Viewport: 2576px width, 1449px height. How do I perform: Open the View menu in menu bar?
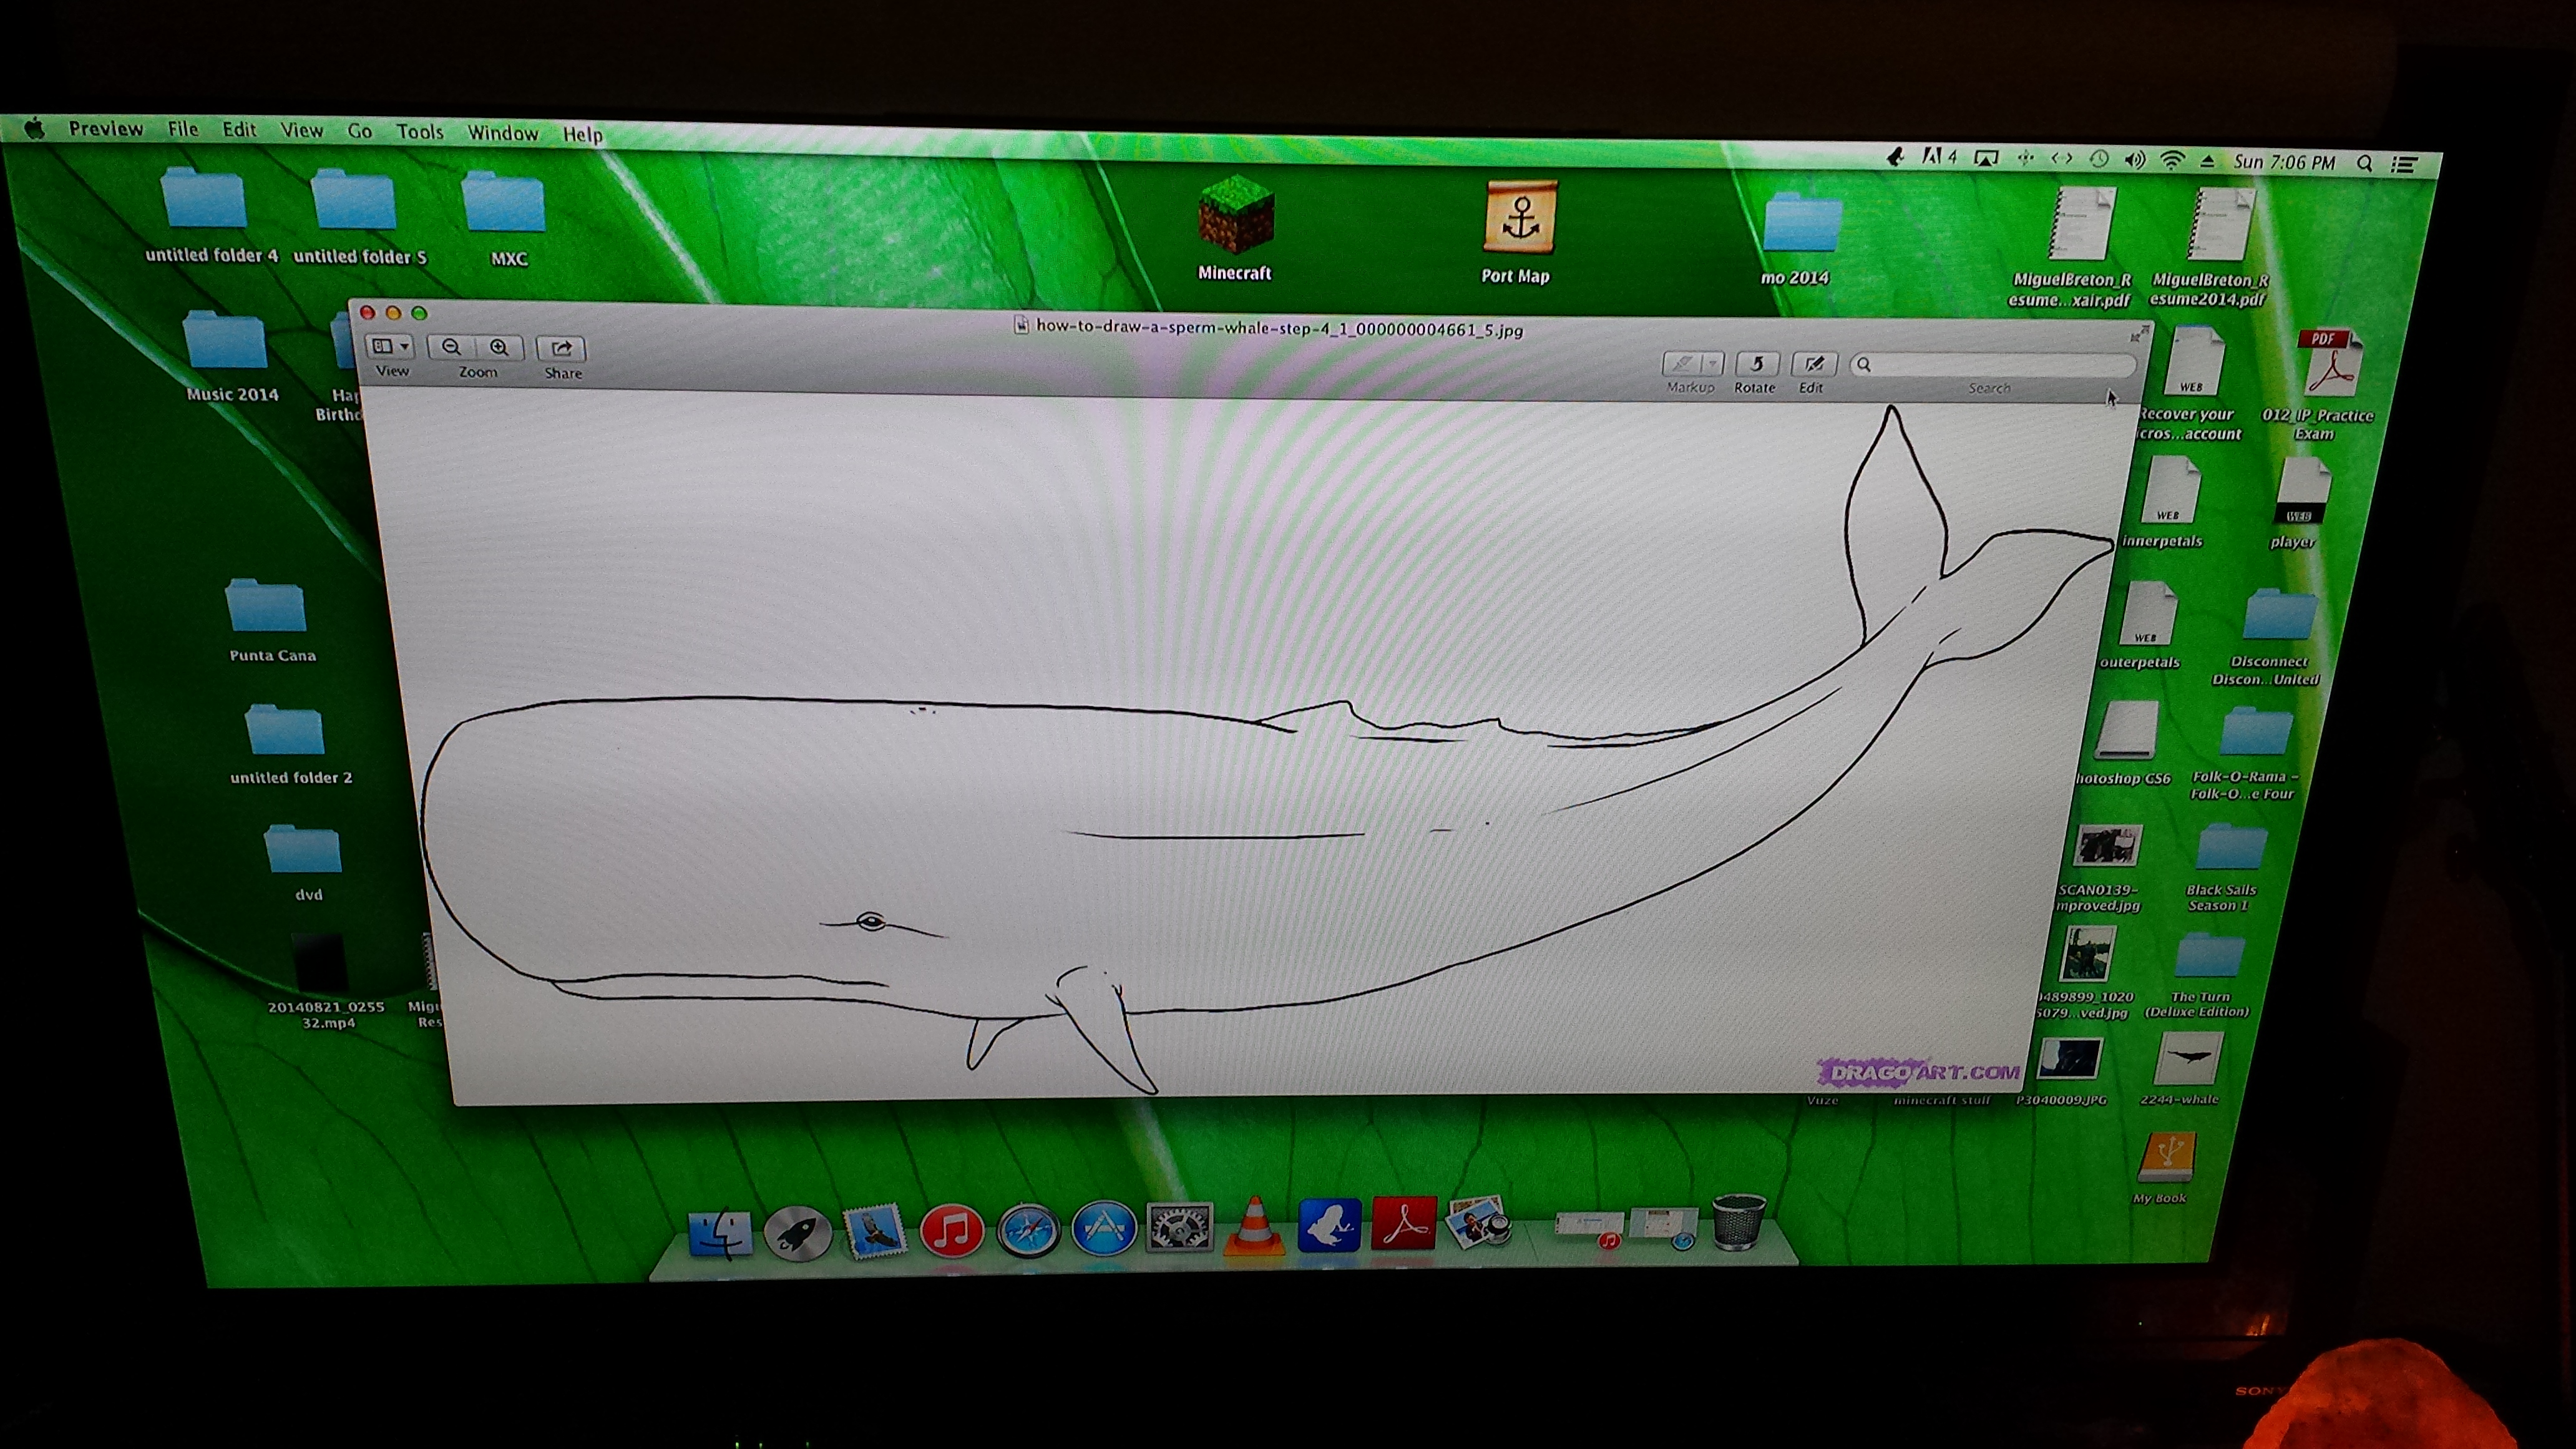(x=301, y=130)
